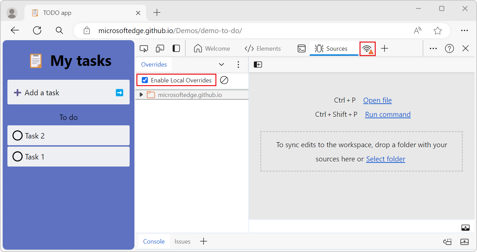Open the Issues drawer tab

click(182, 241)
